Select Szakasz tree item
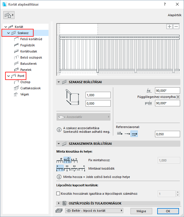The height and width of the screenshot is (217, 184). [23, 33]
